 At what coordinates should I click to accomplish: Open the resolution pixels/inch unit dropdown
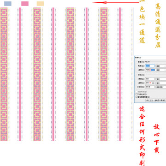[x=161, y=87]
